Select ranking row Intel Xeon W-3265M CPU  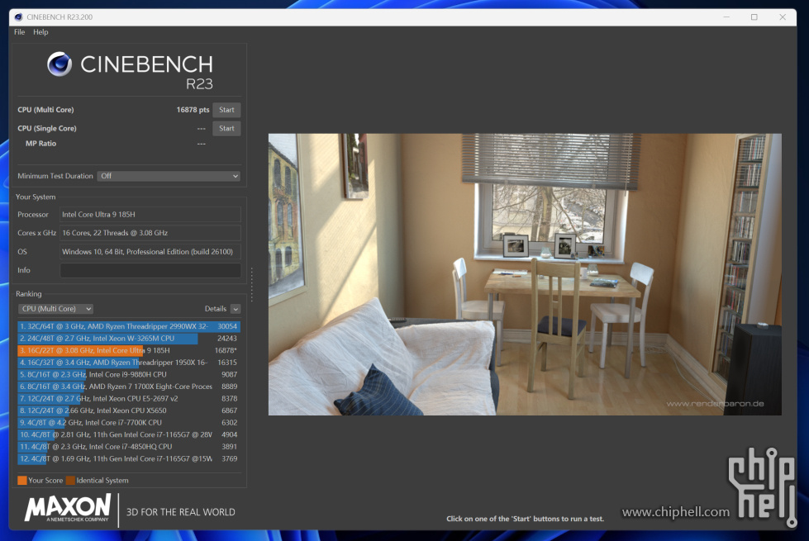click(128, 339)
